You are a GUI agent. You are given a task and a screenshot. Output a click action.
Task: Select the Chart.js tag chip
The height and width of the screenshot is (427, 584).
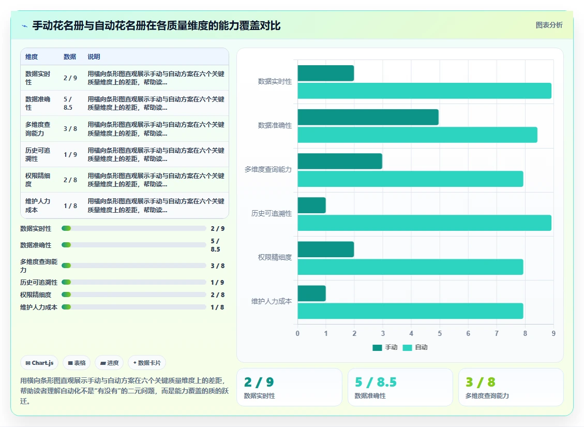(39, 363)
